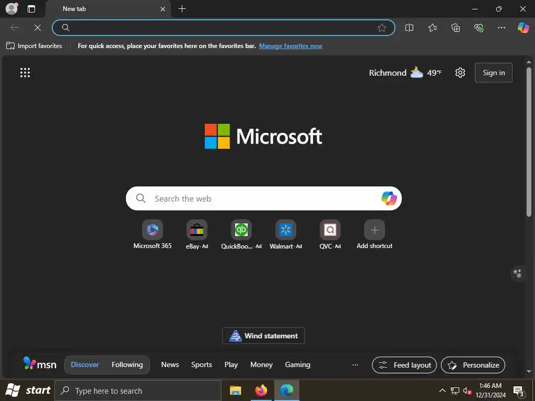Image resolution: width=535 pixels, height=401 pixels.
Task: Open the Wind statement alert
Action: click(x=263, y=336)
